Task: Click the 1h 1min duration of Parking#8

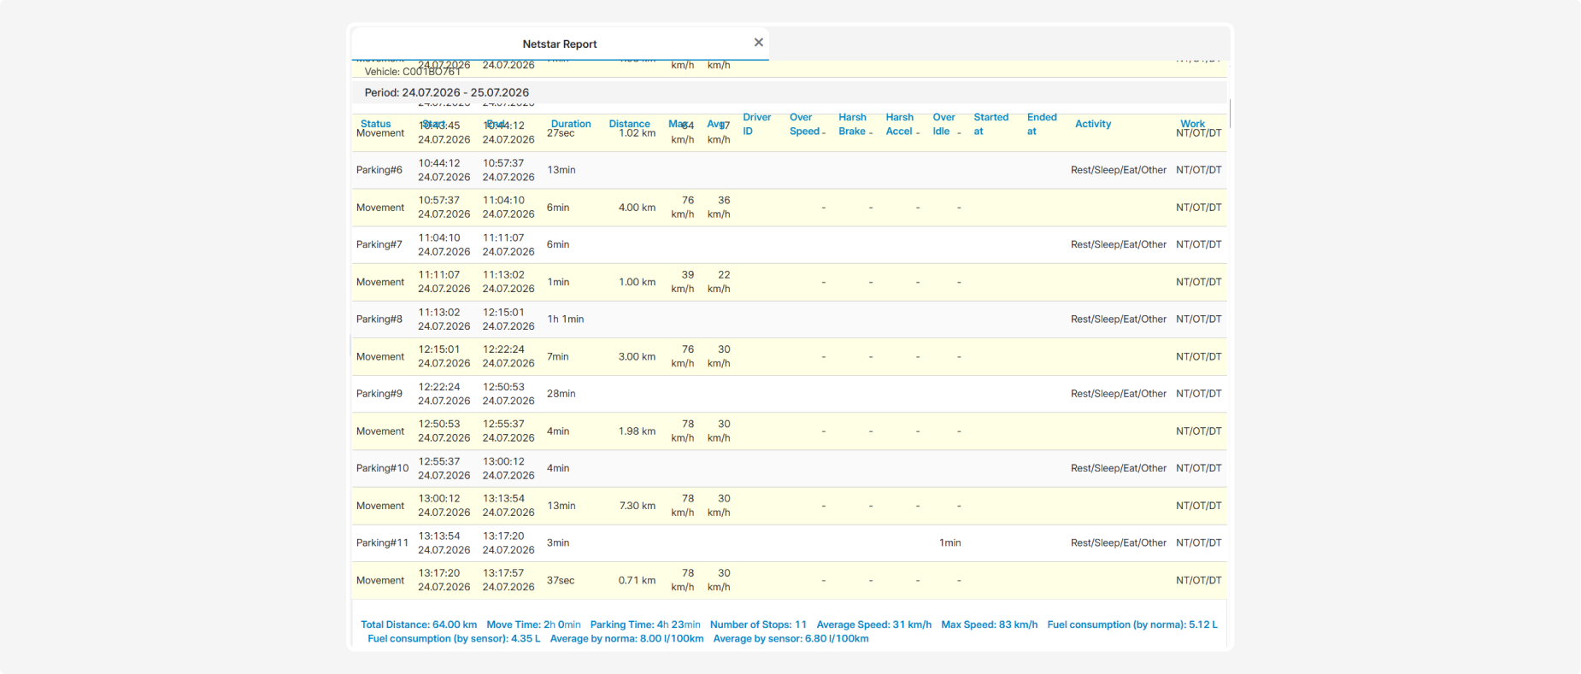Action: tap(566, 319)
